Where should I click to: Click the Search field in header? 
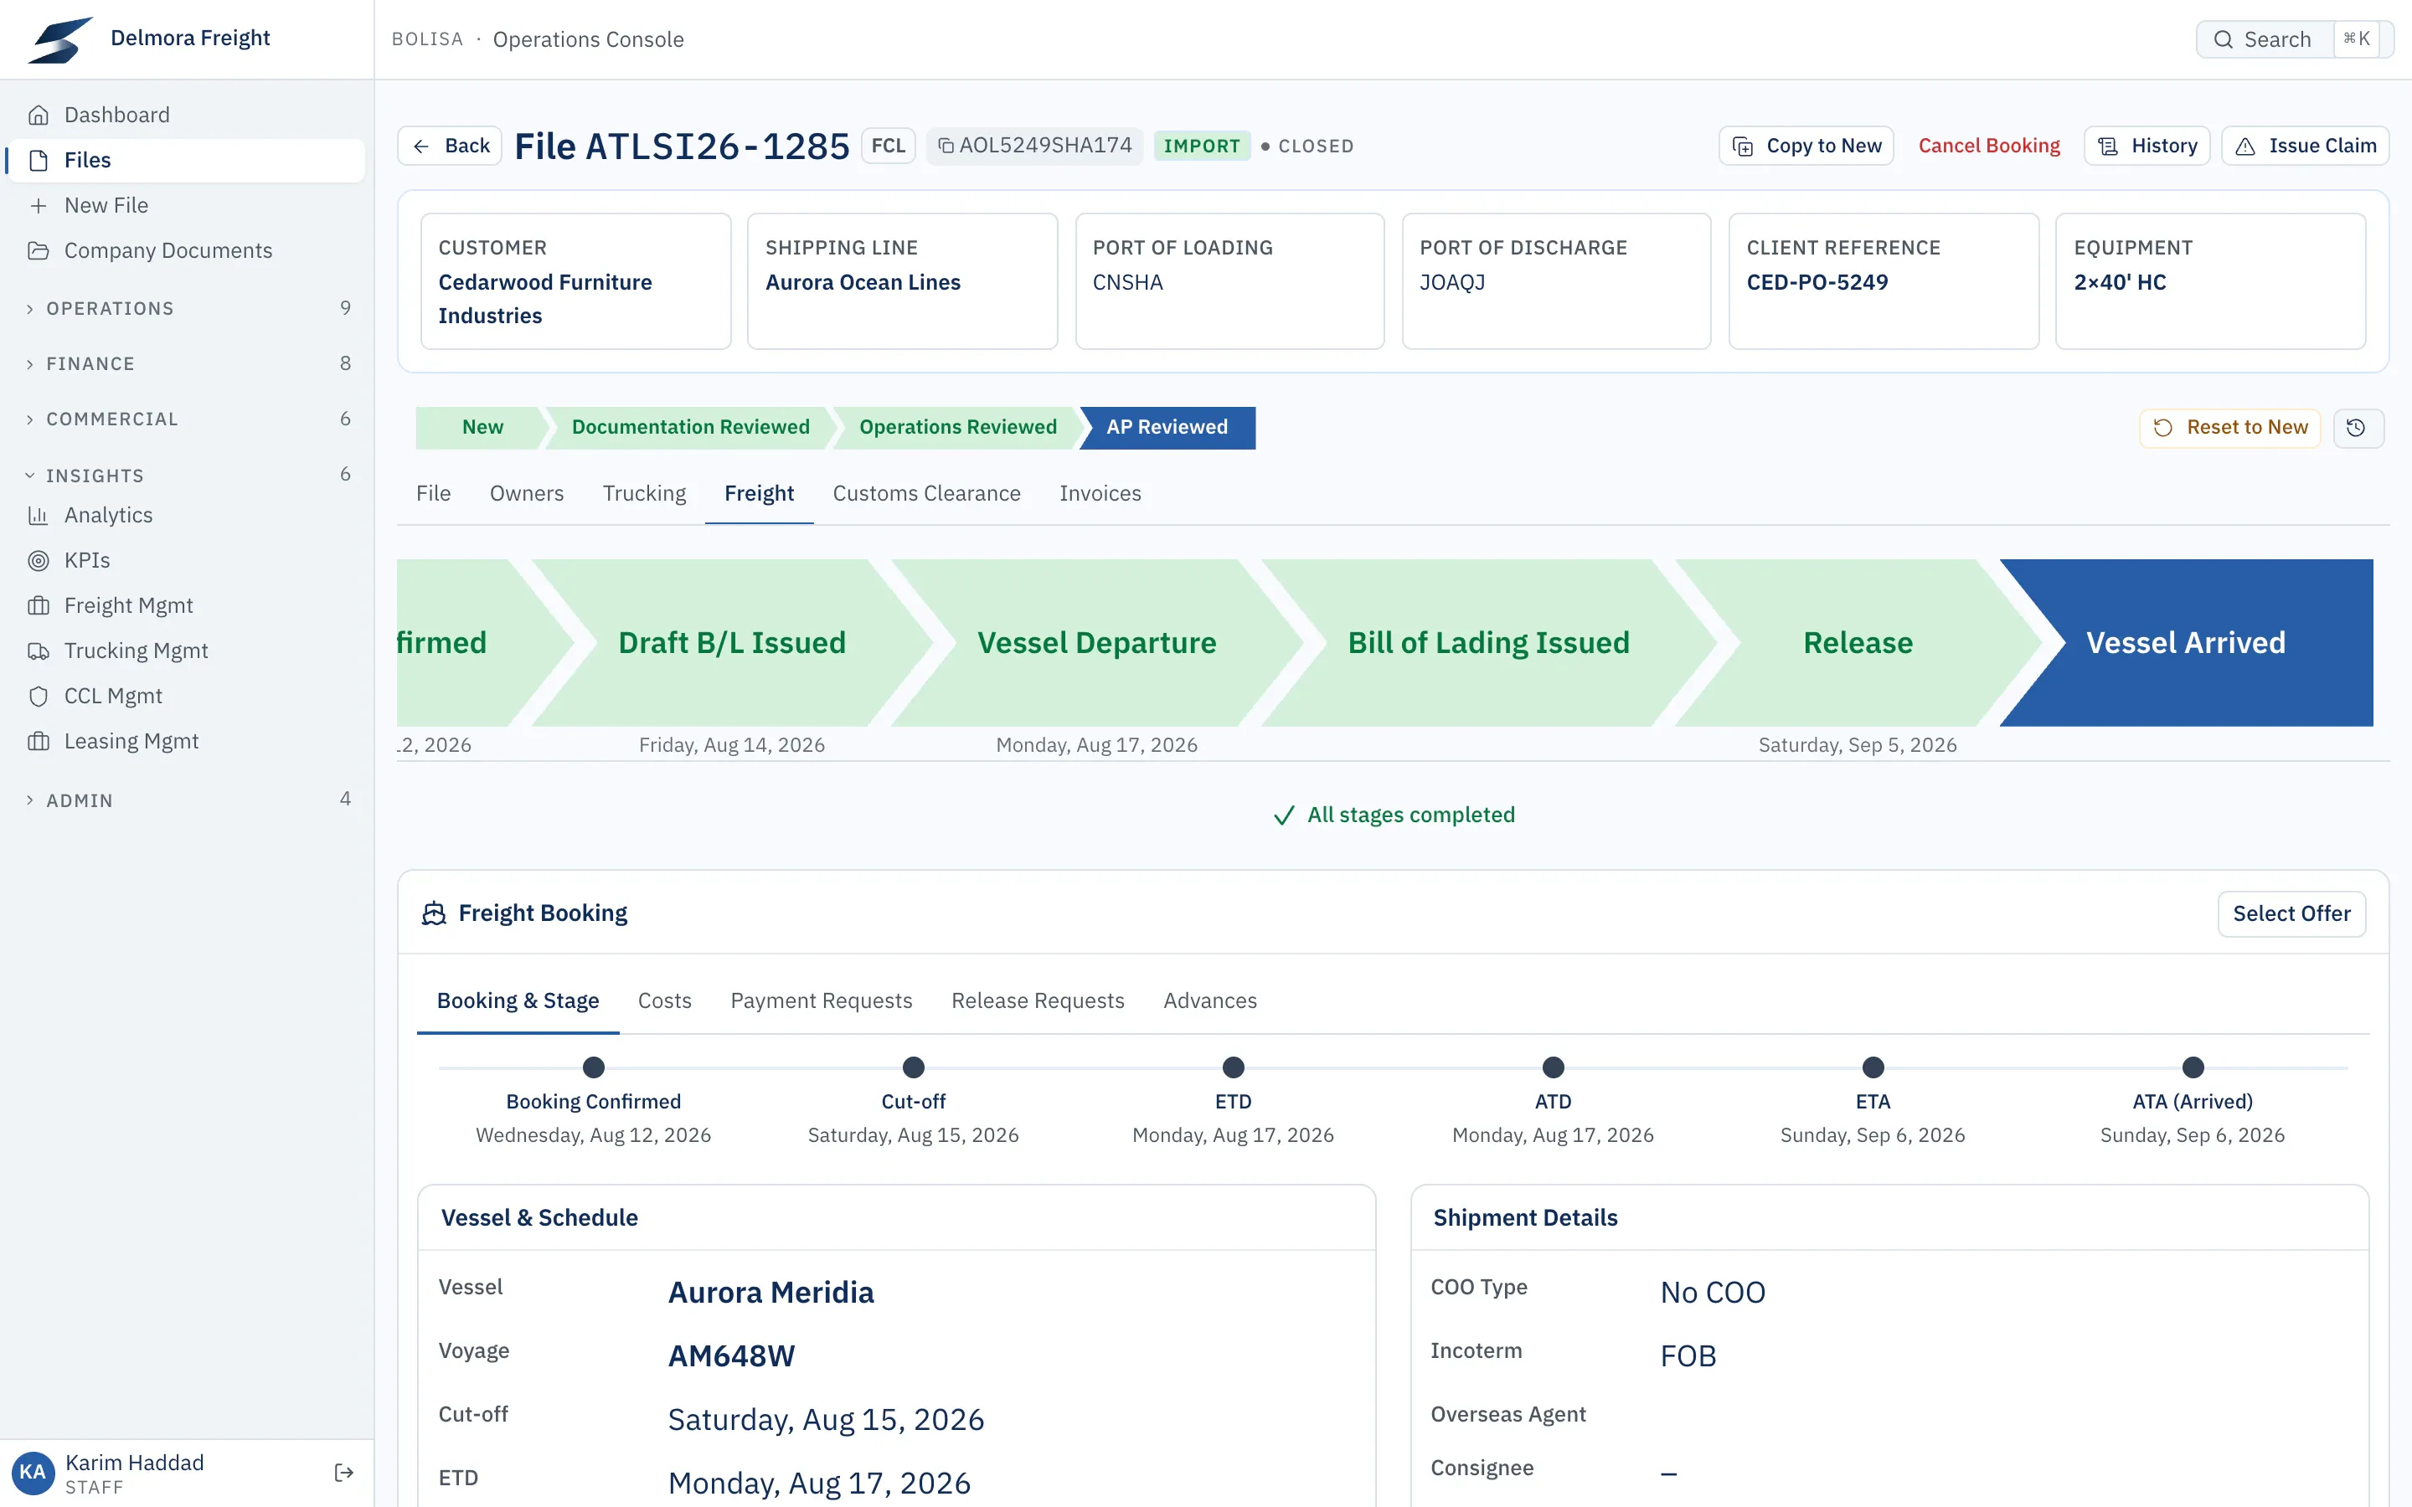click(2293, 39)
